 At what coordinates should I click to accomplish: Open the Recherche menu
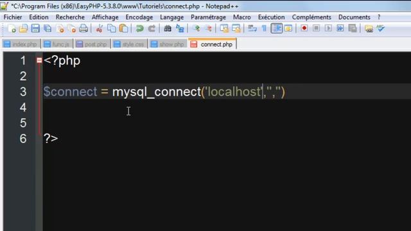[x=70, y=17]
